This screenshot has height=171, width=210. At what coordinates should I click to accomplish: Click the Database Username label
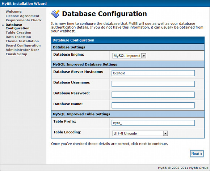click(72, 82)
